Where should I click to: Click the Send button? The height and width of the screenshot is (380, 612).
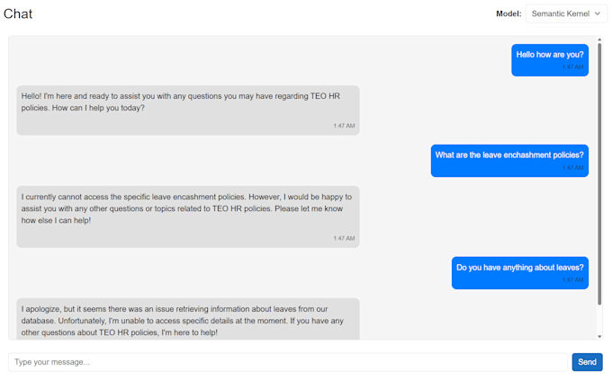[587, 362]
